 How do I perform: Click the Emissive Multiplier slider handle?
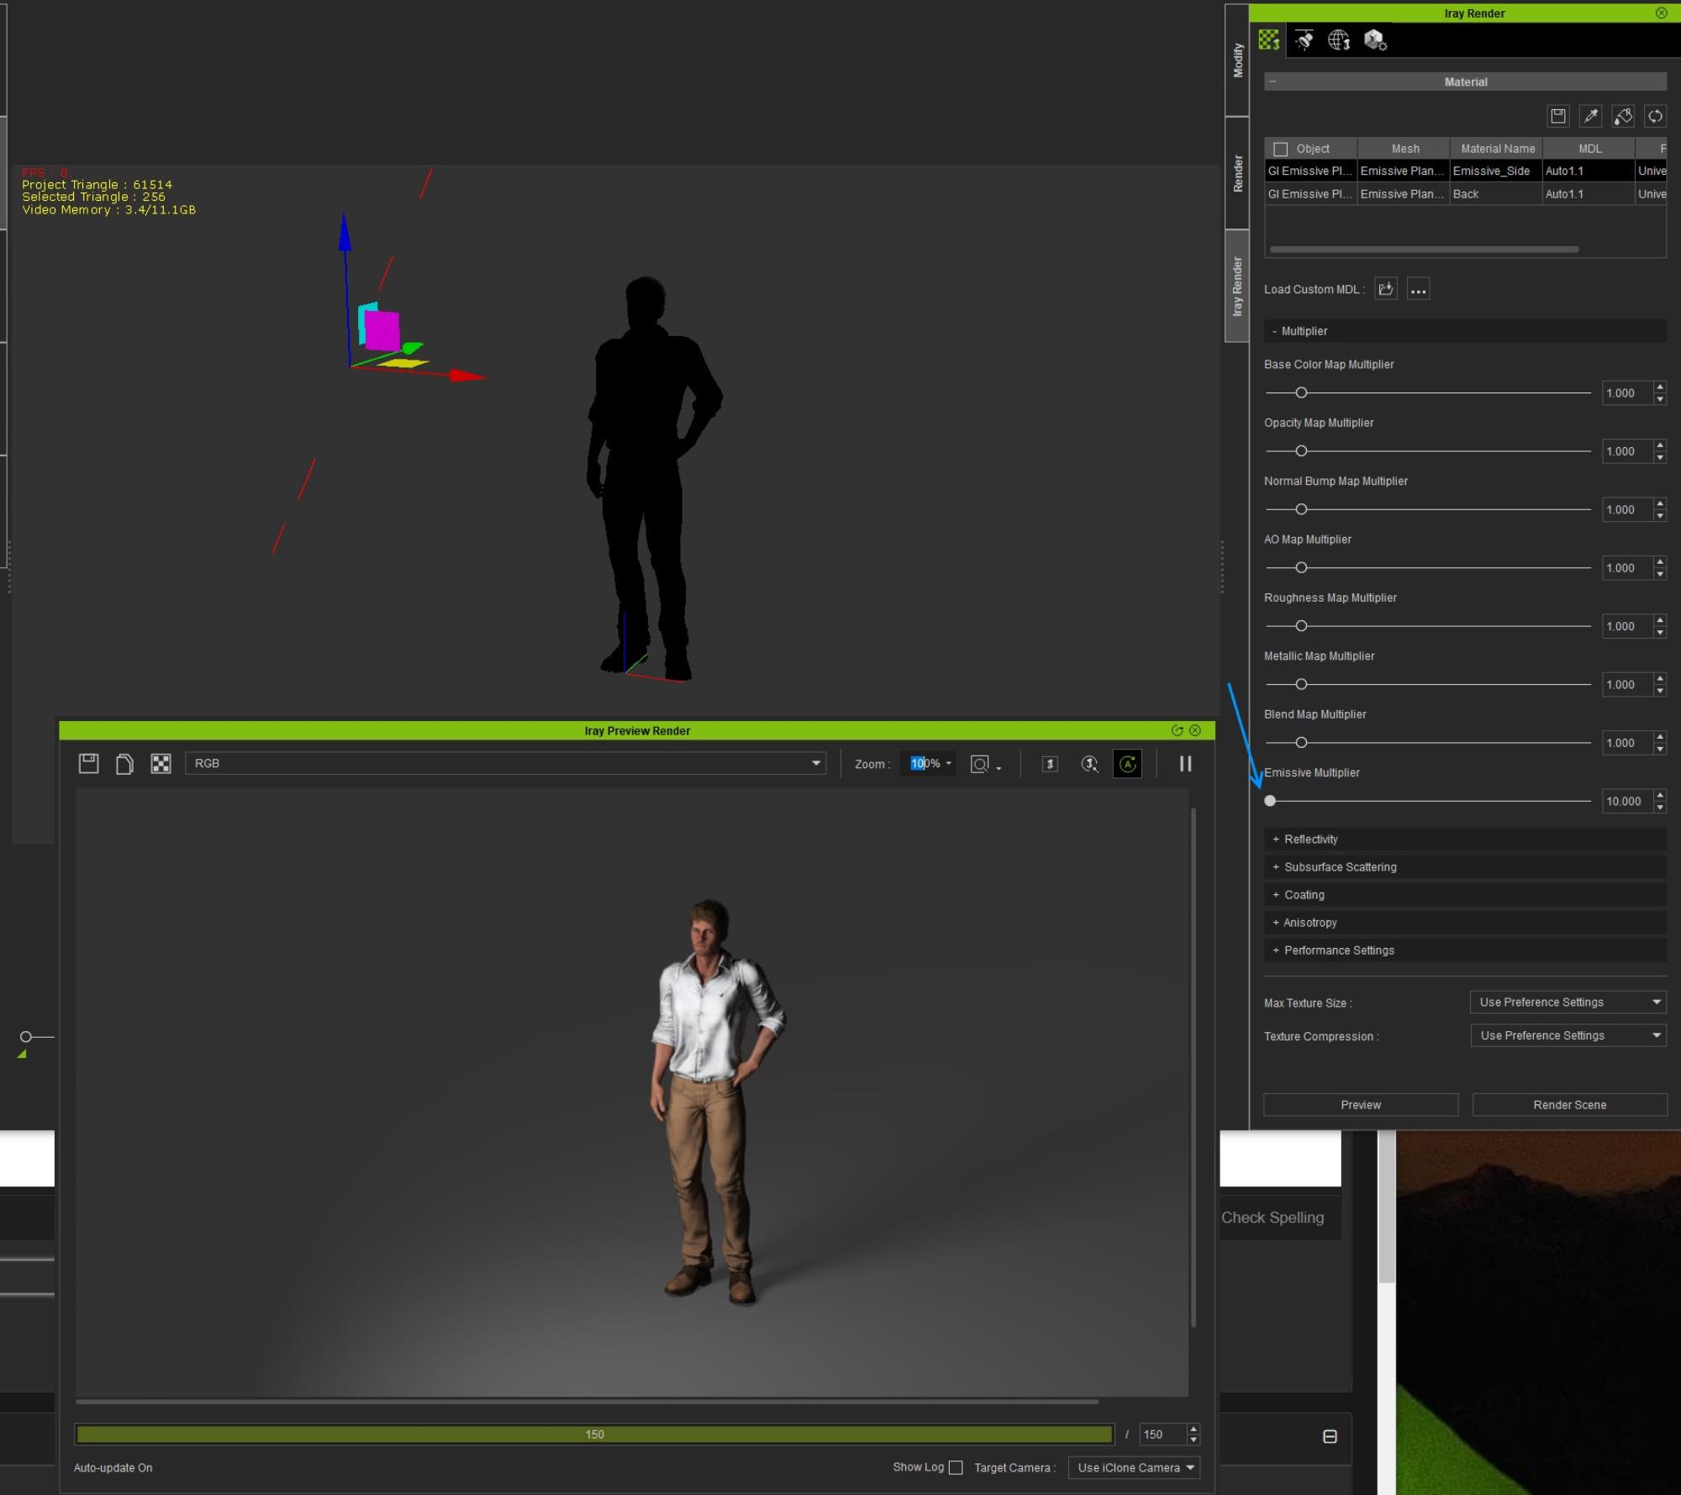pos(1270,801)
